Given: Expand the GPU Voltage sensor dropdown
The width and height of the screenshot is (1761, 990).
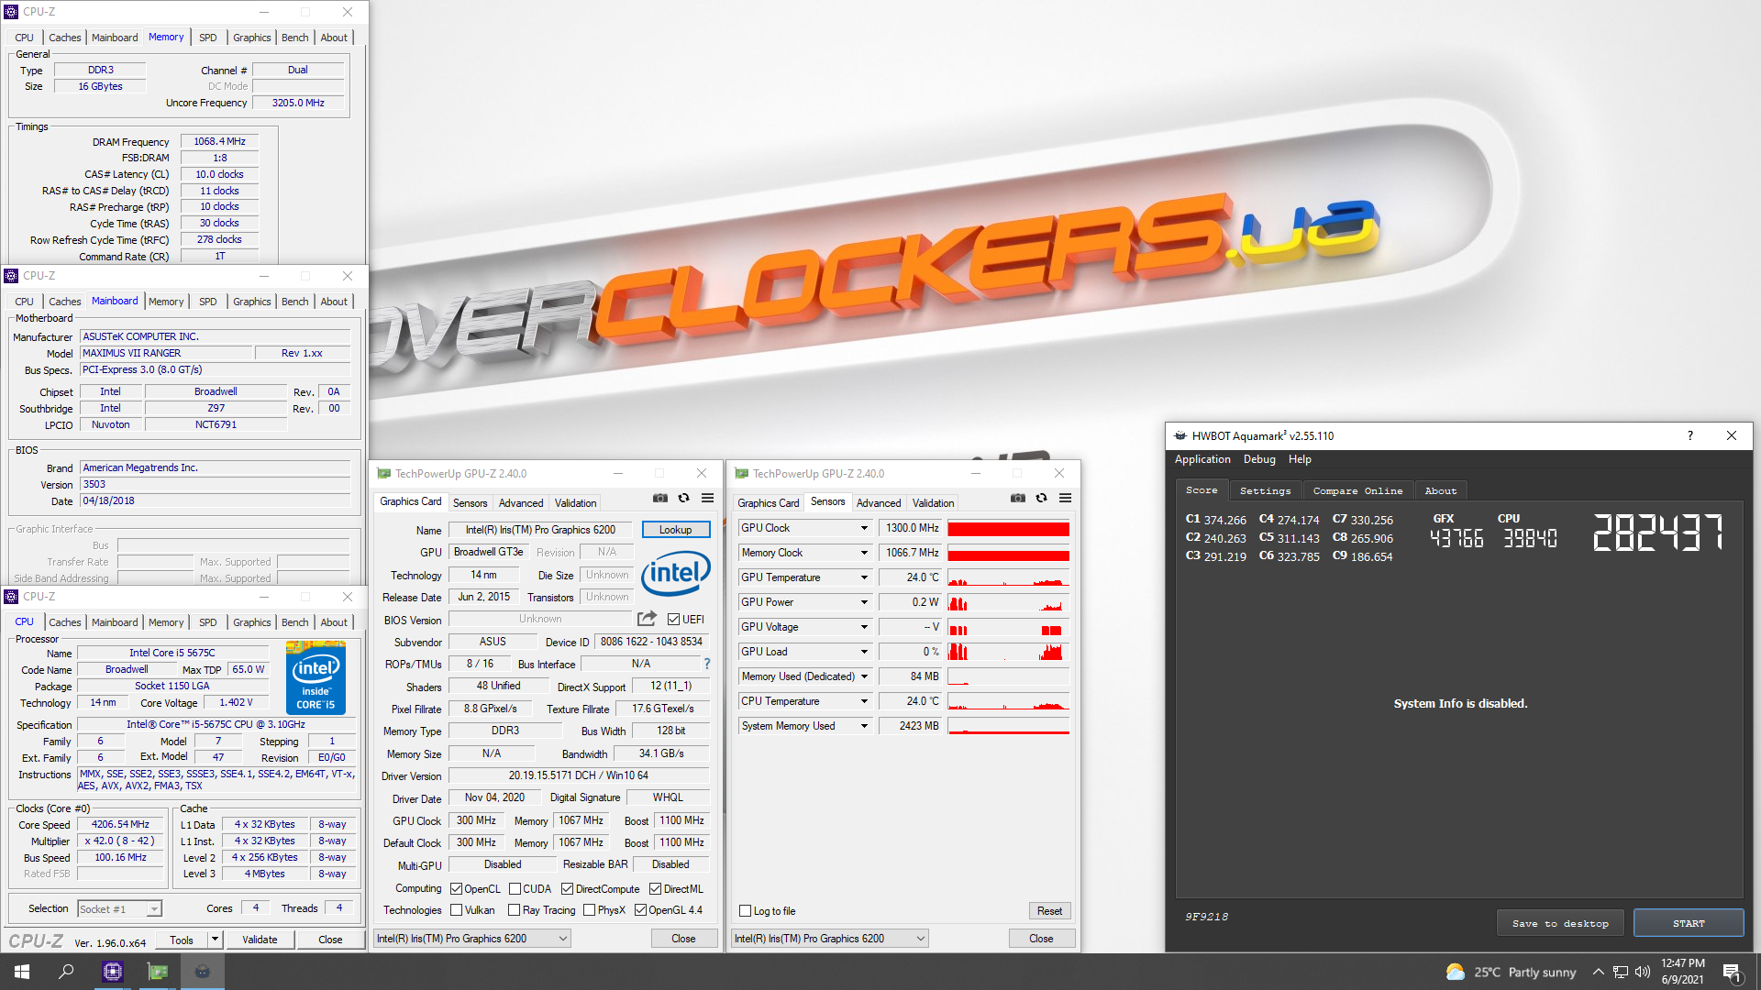Looking at the screenshot, I should coord(864,627).
